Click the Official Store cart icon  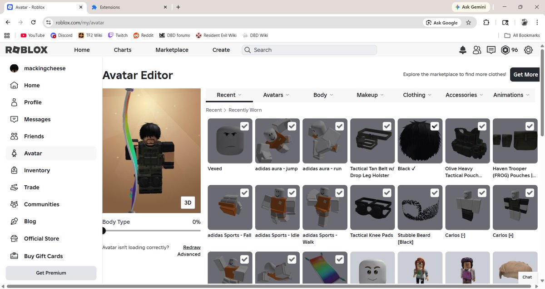pyautogui.click(x=14, y=239)
